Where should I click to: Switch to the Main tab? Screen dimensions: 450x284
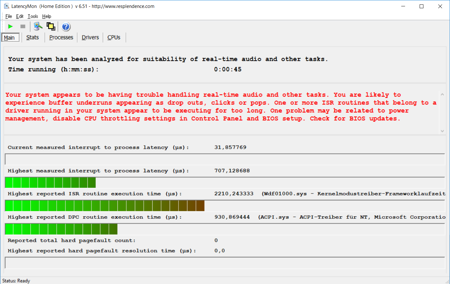click(9, 38)
